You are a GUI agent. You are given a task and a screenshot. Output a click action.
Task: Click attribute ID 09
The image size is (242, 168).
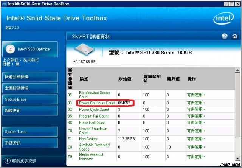[70, 103]
